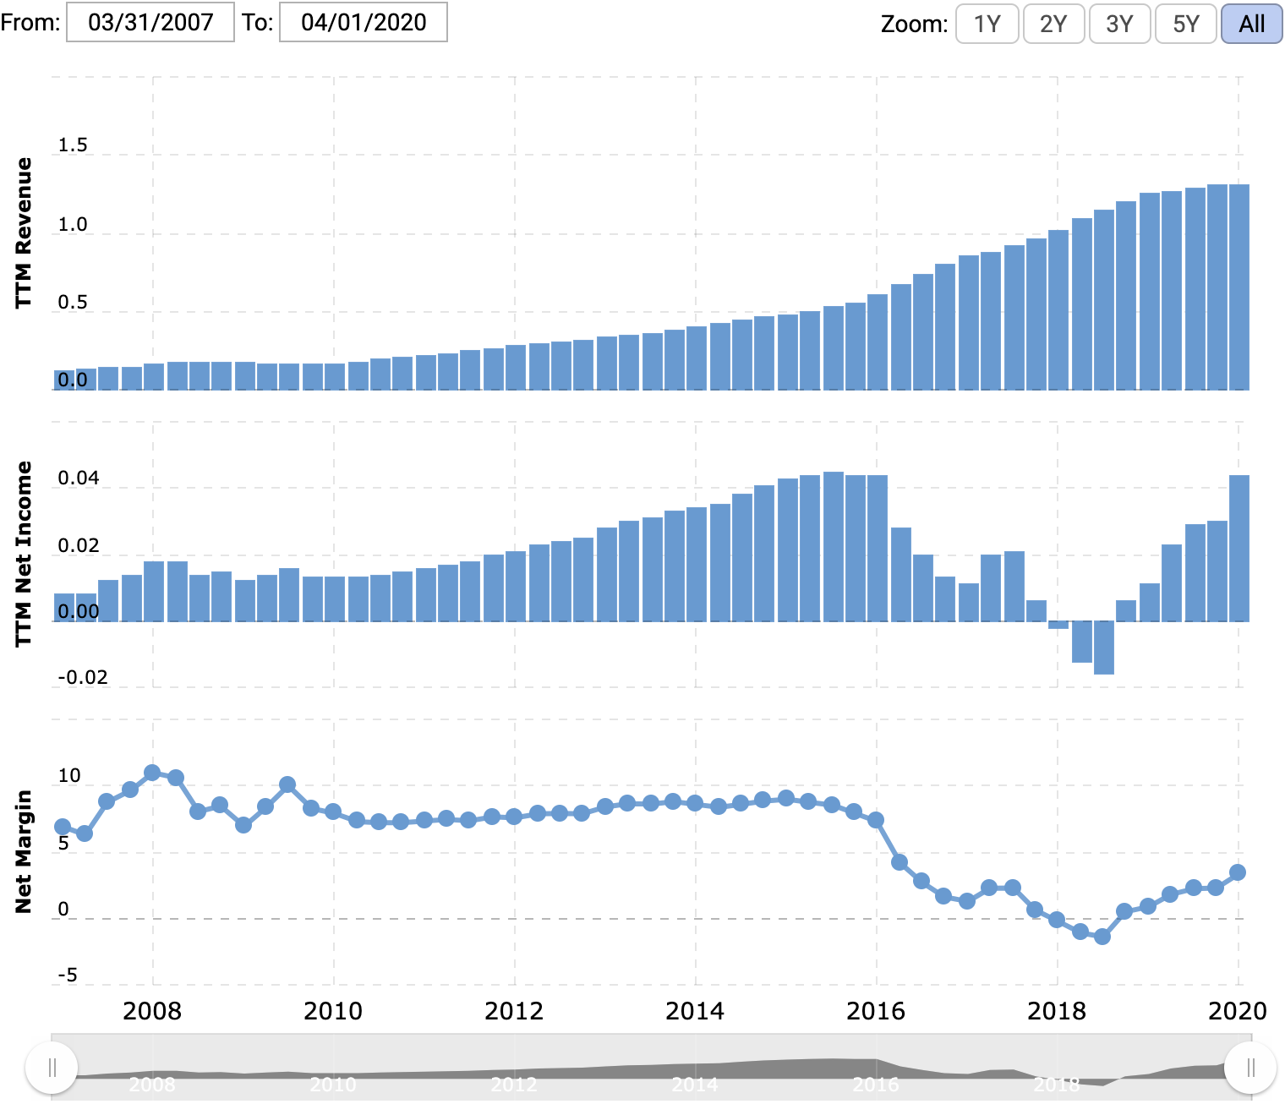Select the 1Y zoom button
This screenshot has width=1285, height=1104.
click(x=987, y=24)
